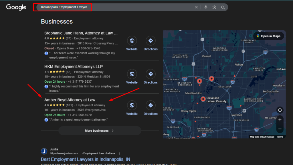Click the Google logo
Viewport: 293px width, 165px height.
tap(16, 7)
